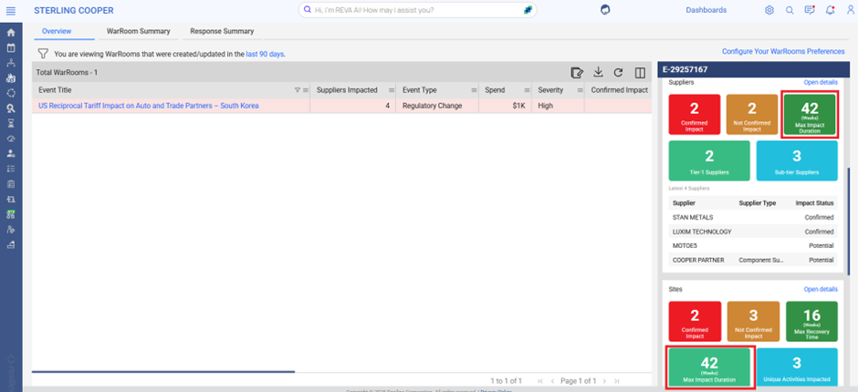Switch to the Overview tab

[x=57, y=31]
